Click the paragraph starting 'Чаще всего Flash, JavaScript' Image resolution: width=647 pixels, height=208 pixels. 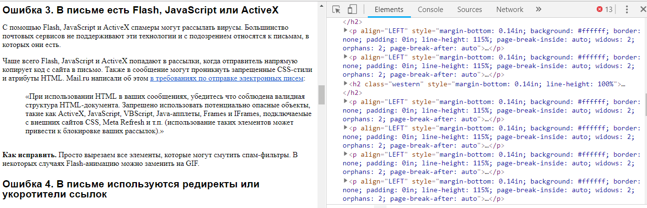tap(157, 70)
